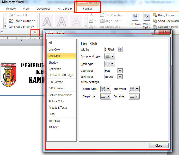
Task: Open the Join type Round combo box
Action: coord(113,77)
